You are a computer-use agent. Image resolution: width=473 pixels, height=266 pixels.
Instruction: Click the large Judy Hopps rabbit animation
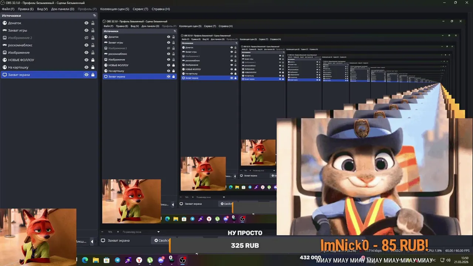coord(375,177)
